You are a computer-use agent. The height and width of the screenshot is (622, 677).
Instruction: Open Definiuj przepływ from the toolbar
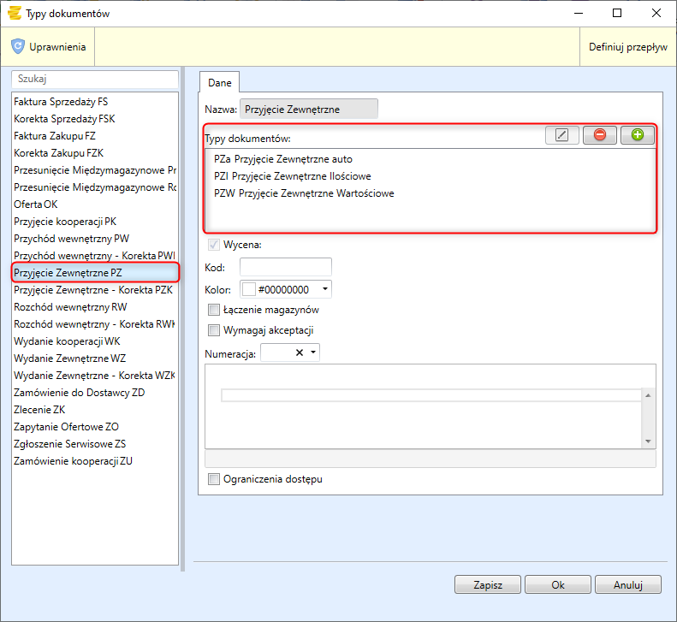627,47
